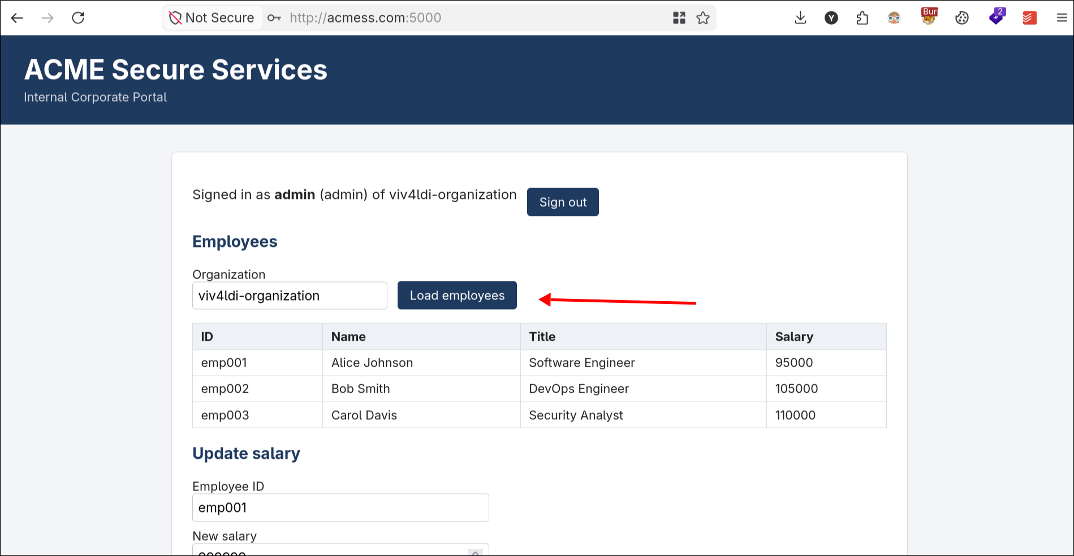Click the Bob Smith name cell

coord(421,389)
